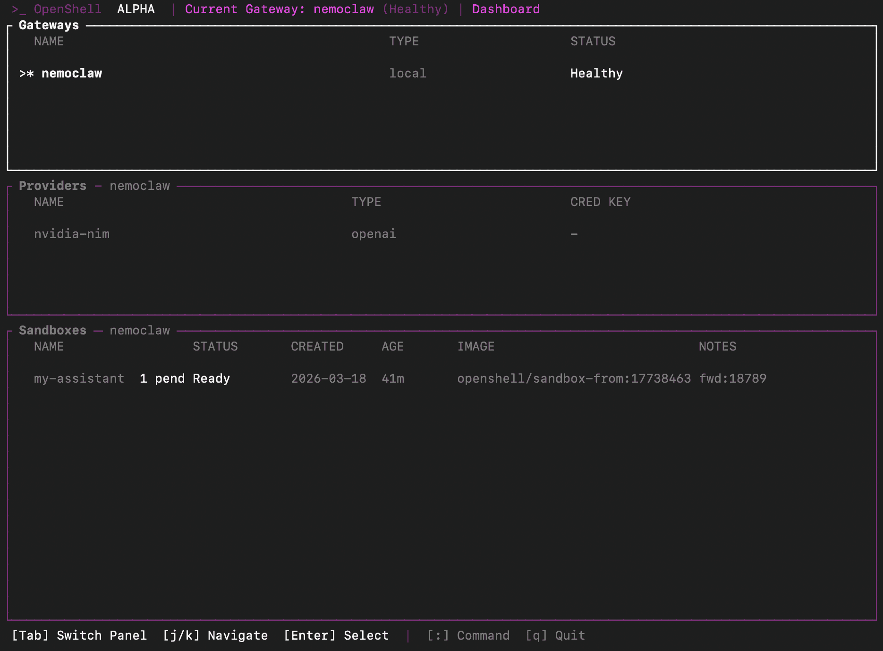Image resolution: width=883 pixels, height=651 pixels.
Task: Click the openai type label for nvidia-nim
Action: point(374,233)
